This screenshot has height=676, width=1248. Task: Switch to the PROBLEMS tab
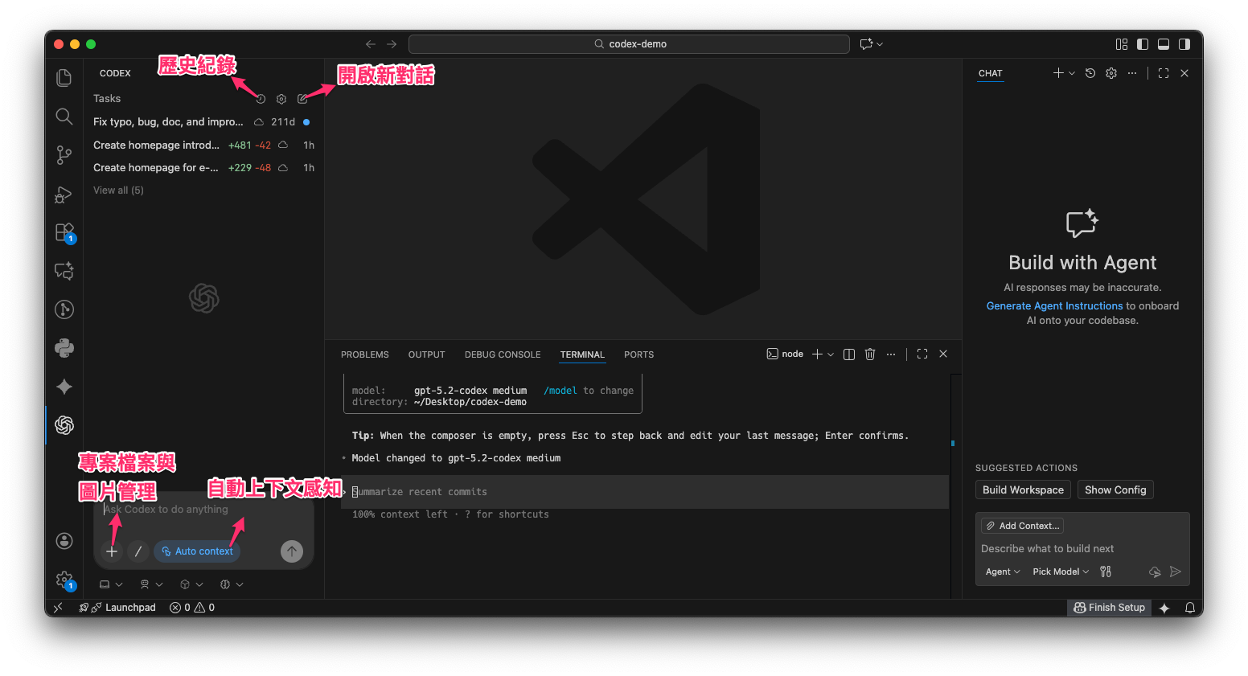click(x=364, y=354)
